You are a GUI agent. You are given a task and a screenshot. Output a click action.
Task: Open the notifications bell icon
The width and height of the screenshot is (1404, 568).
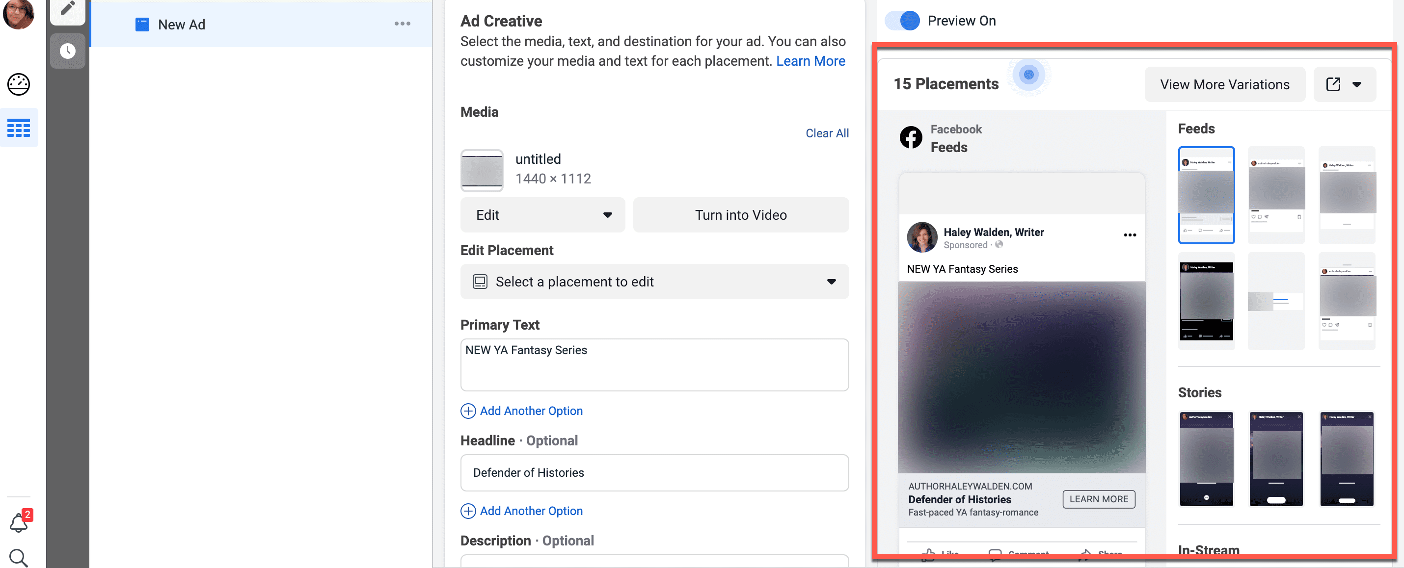[x=19, y=523]
